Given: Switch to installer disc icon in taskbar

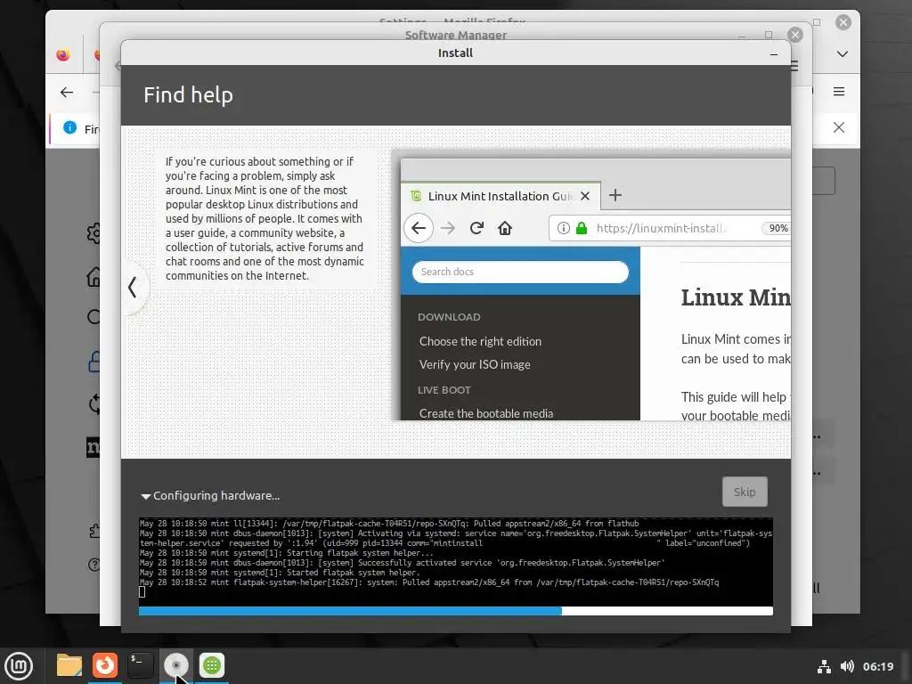Looking at the screenshot, I should coord(175,665).
